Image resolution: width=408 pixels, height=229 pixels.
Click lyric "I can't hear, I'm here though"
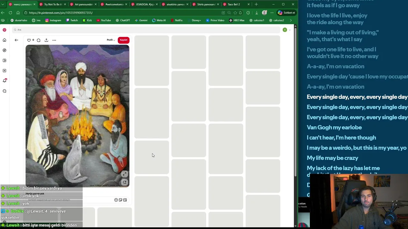click(341, 138)
